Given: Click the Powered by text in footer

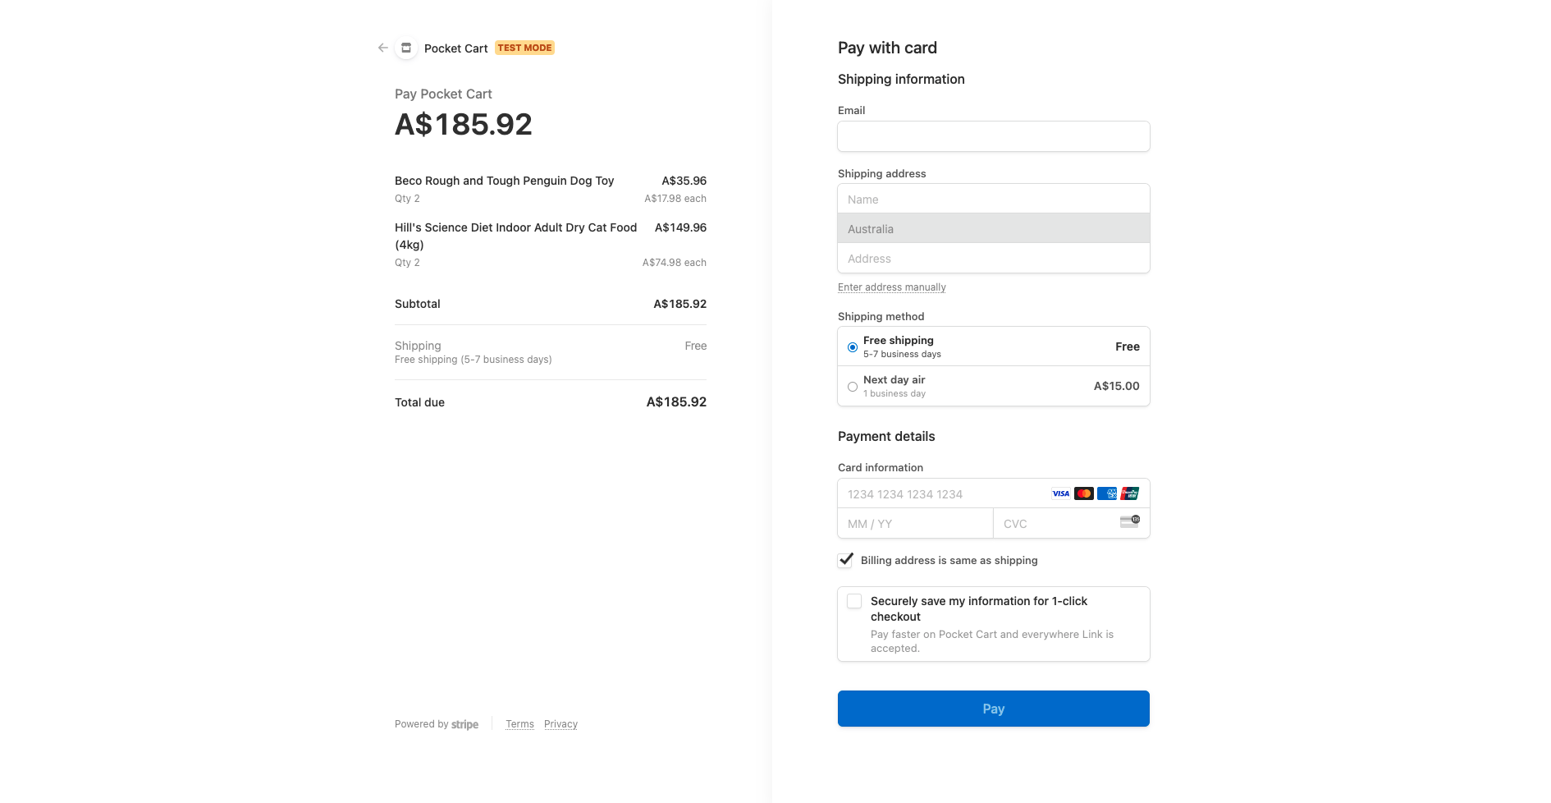Looking at the screenshot, I should (421, 724).
